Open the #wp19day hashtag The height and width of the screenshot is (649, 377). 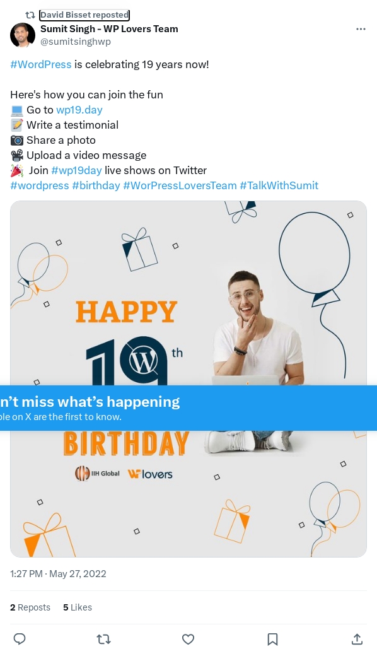76,170
